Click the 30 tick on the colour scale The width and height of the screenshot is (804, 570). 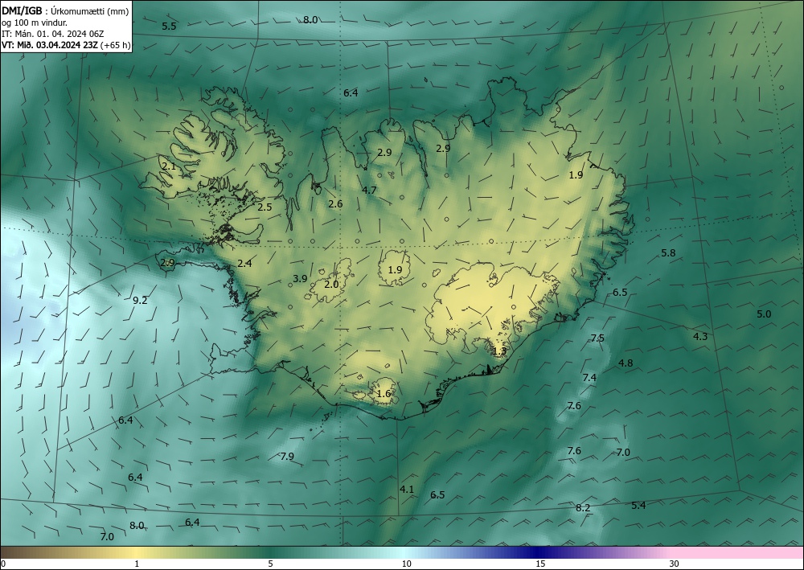pos(675,564)
